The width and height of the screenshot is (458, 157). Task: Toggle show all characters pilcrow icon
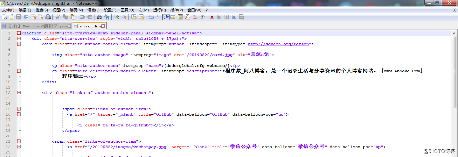click(158, 17)
